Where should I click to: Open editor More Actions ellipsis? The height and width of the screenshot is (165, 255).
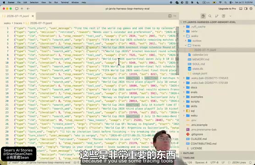click(x=175, y=16)
